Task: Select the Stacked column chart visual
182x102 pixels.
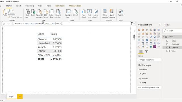Action: (x=143, y=30)
